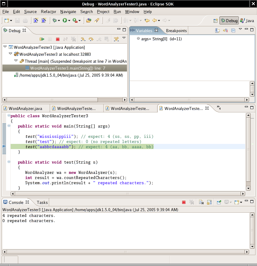Show the hidden editor tabs list
257x266 pixels.
coord(219,107)
